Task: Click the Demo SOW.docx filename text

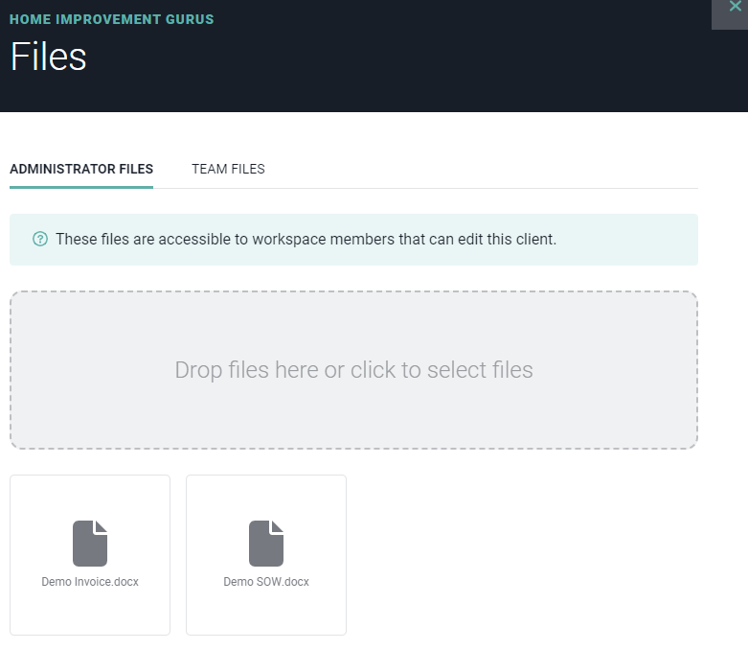Action: pos(266,582)
